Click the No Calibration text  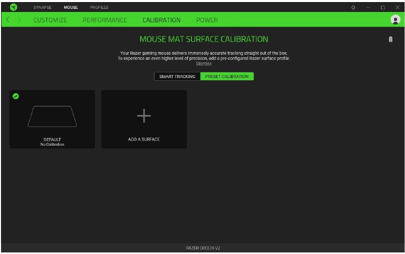click(x=52, y=145)
